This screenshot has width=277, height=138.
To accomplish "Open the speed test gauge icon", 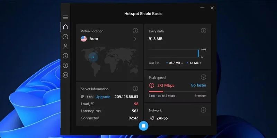I will pyautogui.click(x=65, y=37).
